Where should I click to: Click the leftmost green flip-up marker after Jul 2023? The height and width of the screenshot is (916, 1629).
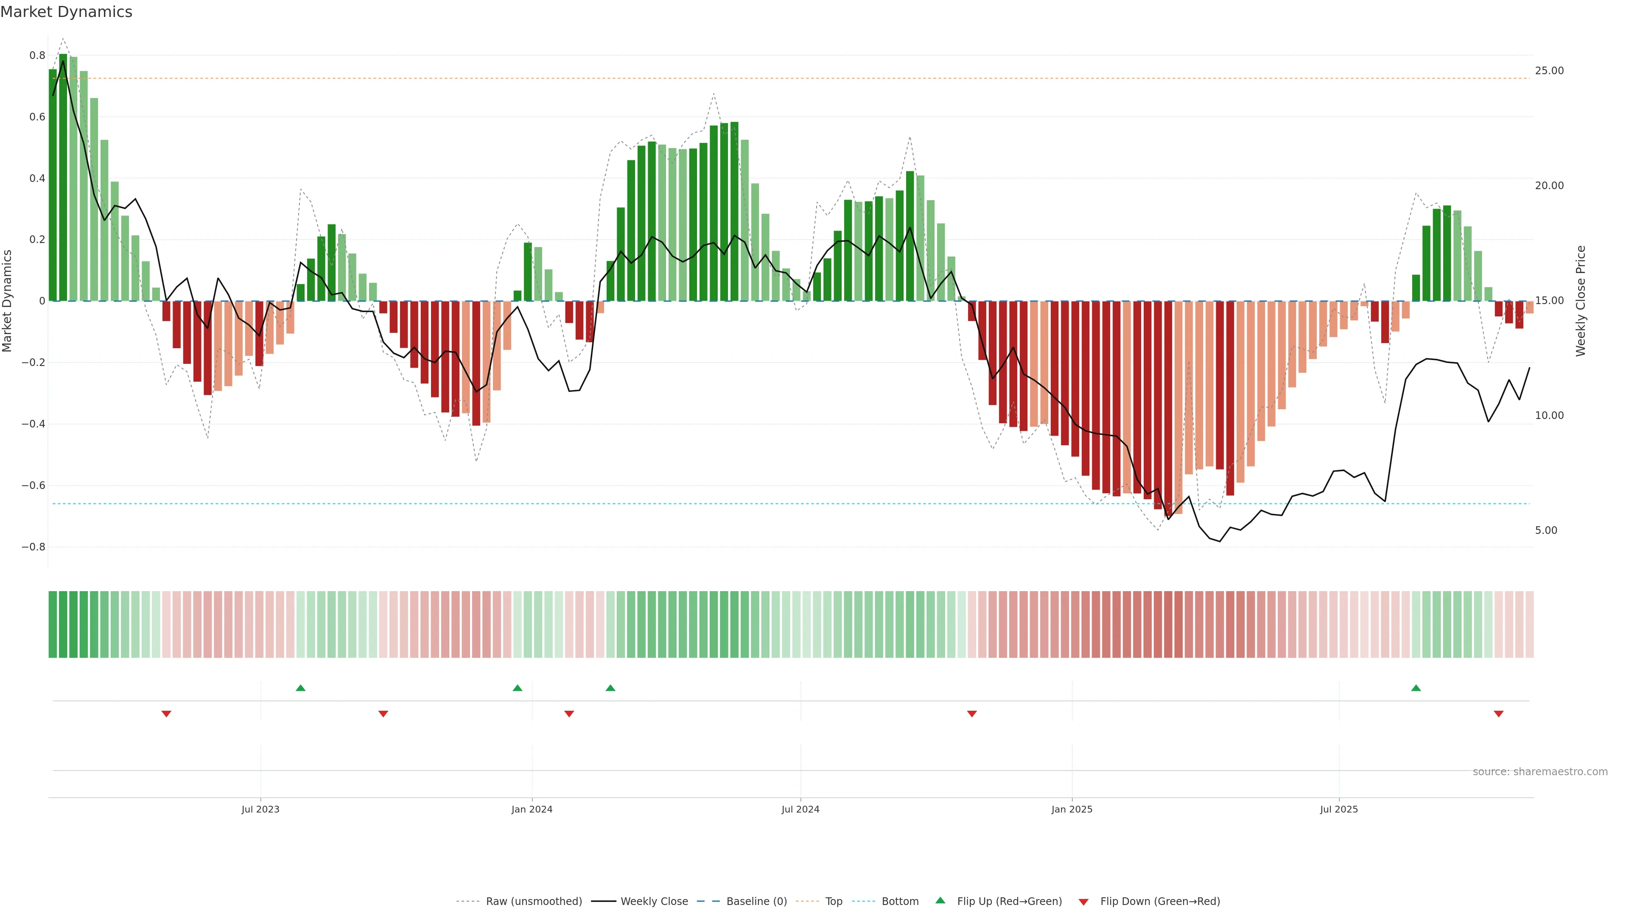[300, 688]
